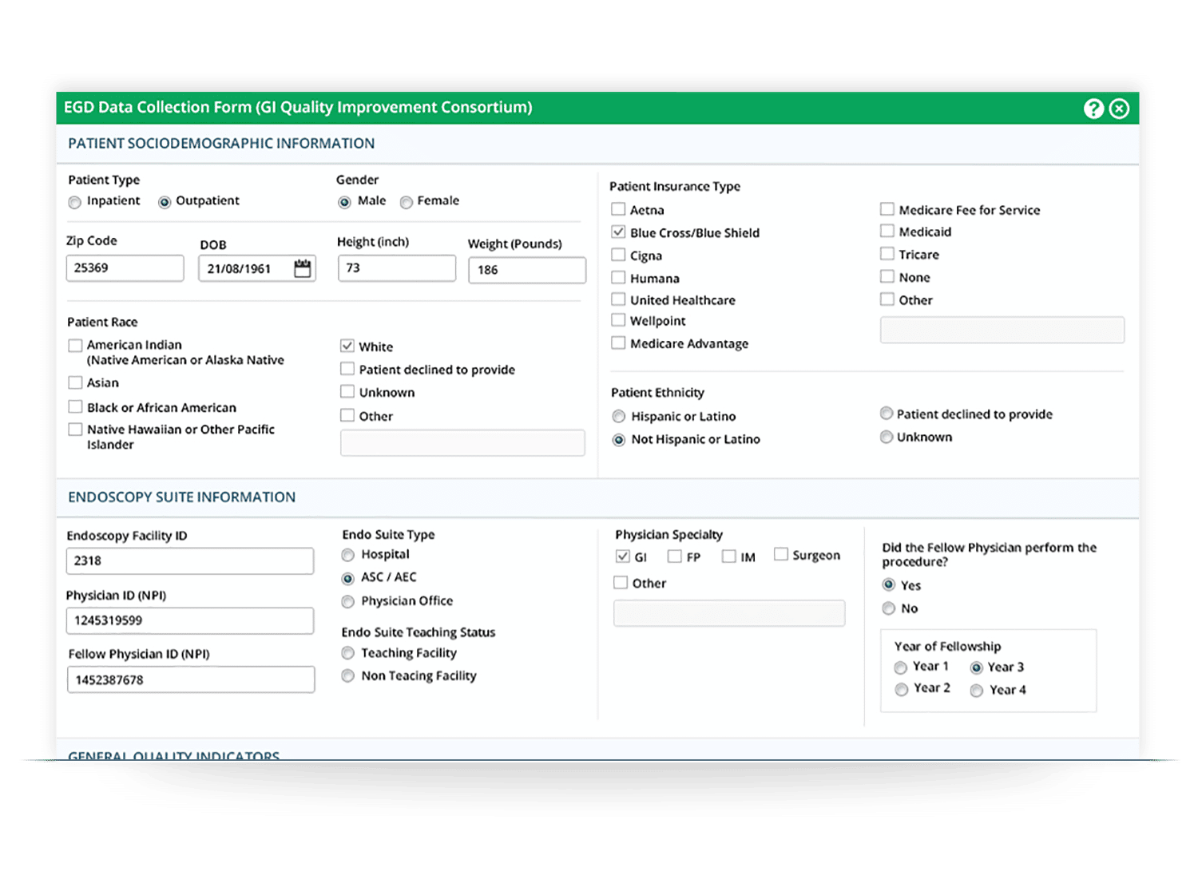Select Non Teaching Facility status
The height and width of the screenshot is (891, 1198).
coord(348,676)
